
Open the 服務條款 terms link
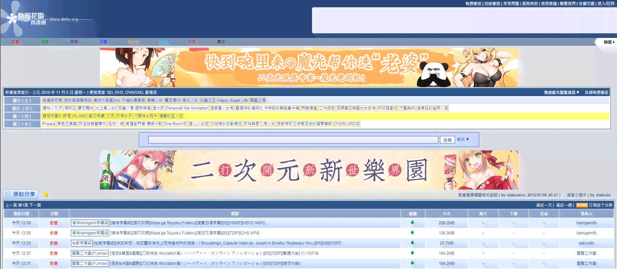click(x=530, y=4)
